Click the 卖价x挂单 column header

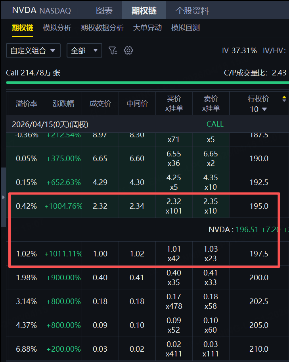click(x=211, y=104)
